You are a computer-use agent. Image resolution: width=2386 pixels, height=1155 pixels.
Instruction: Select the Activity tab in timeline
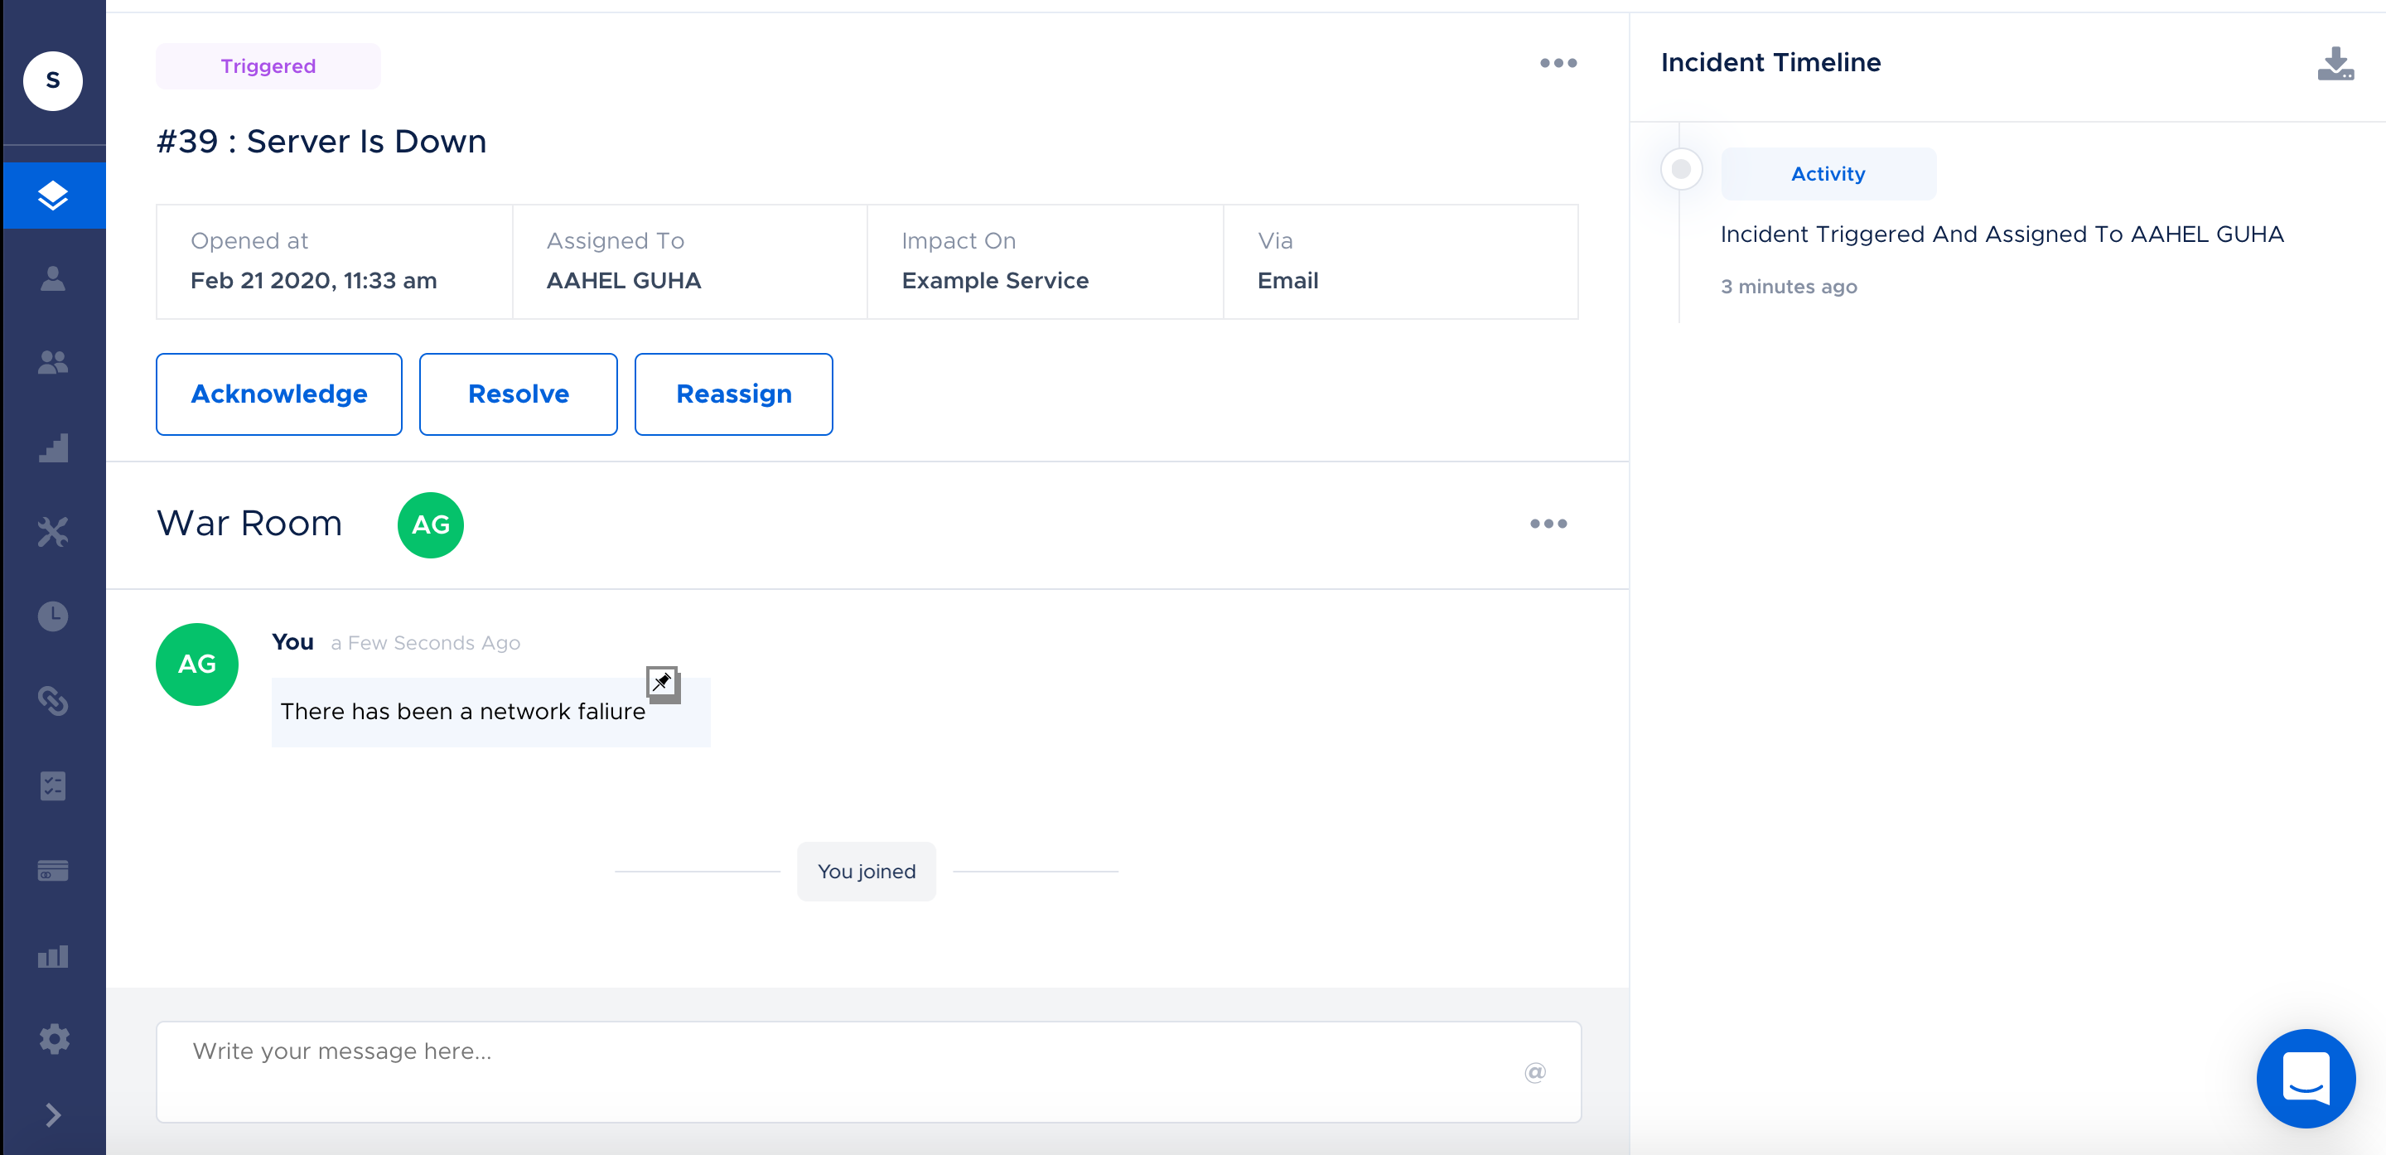coord(1828,174)
